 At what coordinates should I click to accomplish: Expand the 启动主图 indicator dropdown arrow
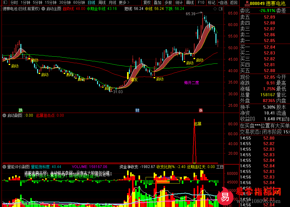(x=43, y=9)
